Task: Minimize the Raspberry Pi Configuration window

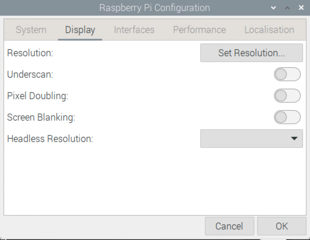Action: 274,8
